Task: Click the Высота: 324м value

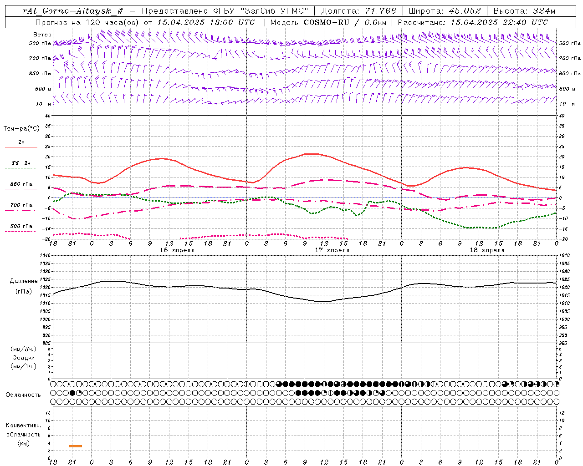Action: [524, 11]
